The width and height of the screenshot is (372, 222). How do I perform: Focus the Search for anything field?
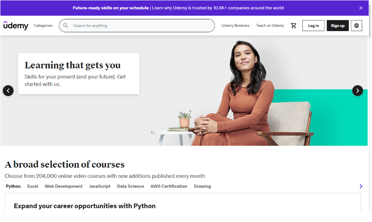pyautogui.click(x=137, y=26)
